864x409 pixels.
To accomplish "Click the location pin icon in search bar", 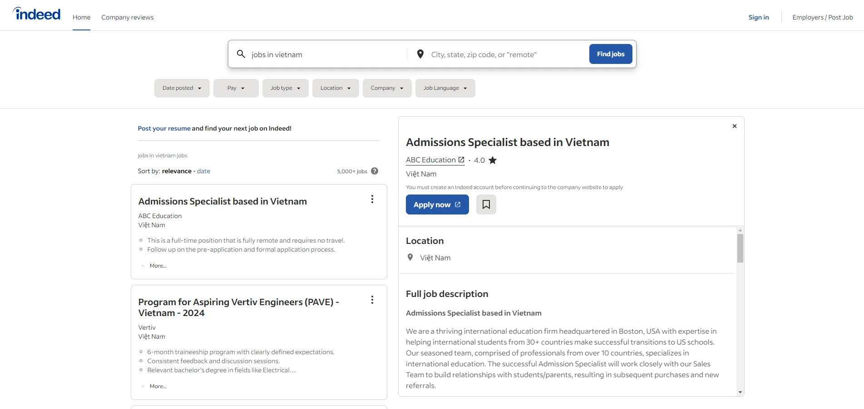I will coord(420,54).
